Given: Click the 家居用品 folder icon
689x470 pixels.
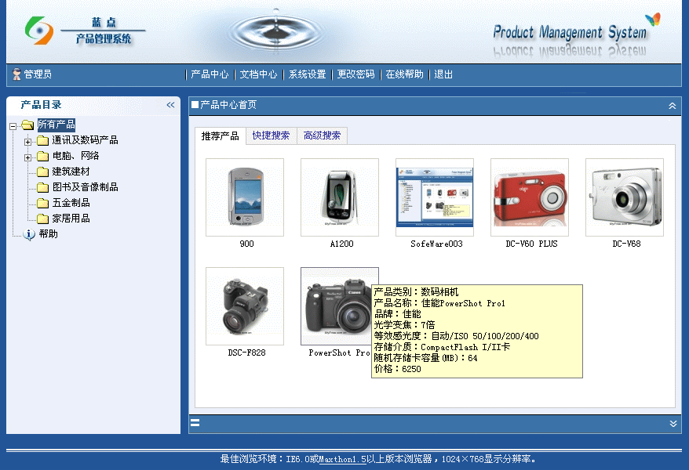Looking at the screenshot, I should pyautogui.click(x=42, y=219).
